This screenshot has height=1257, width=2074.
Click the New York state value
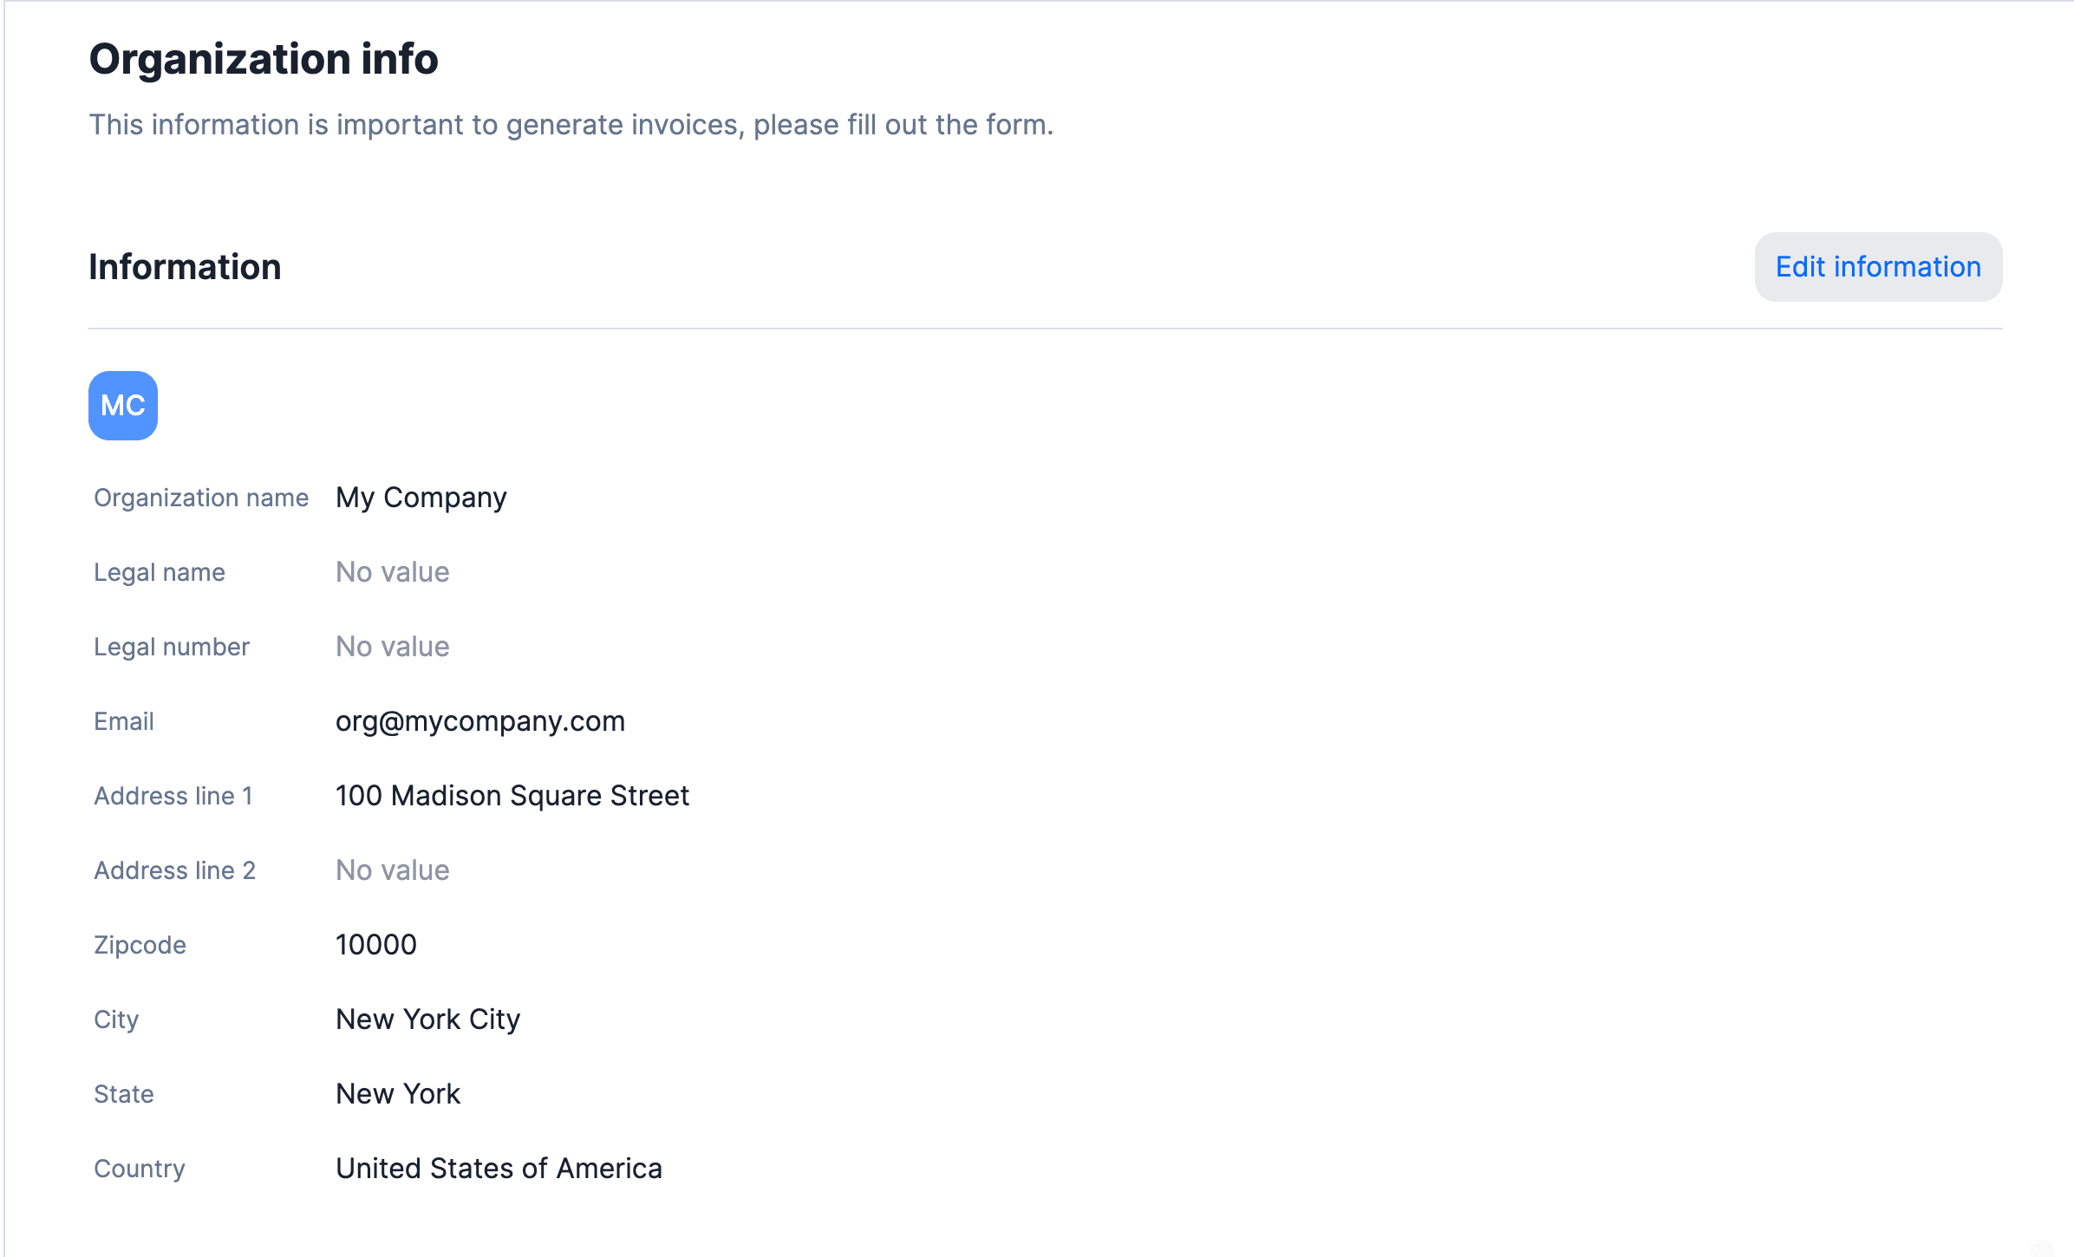click(398, 1094)
